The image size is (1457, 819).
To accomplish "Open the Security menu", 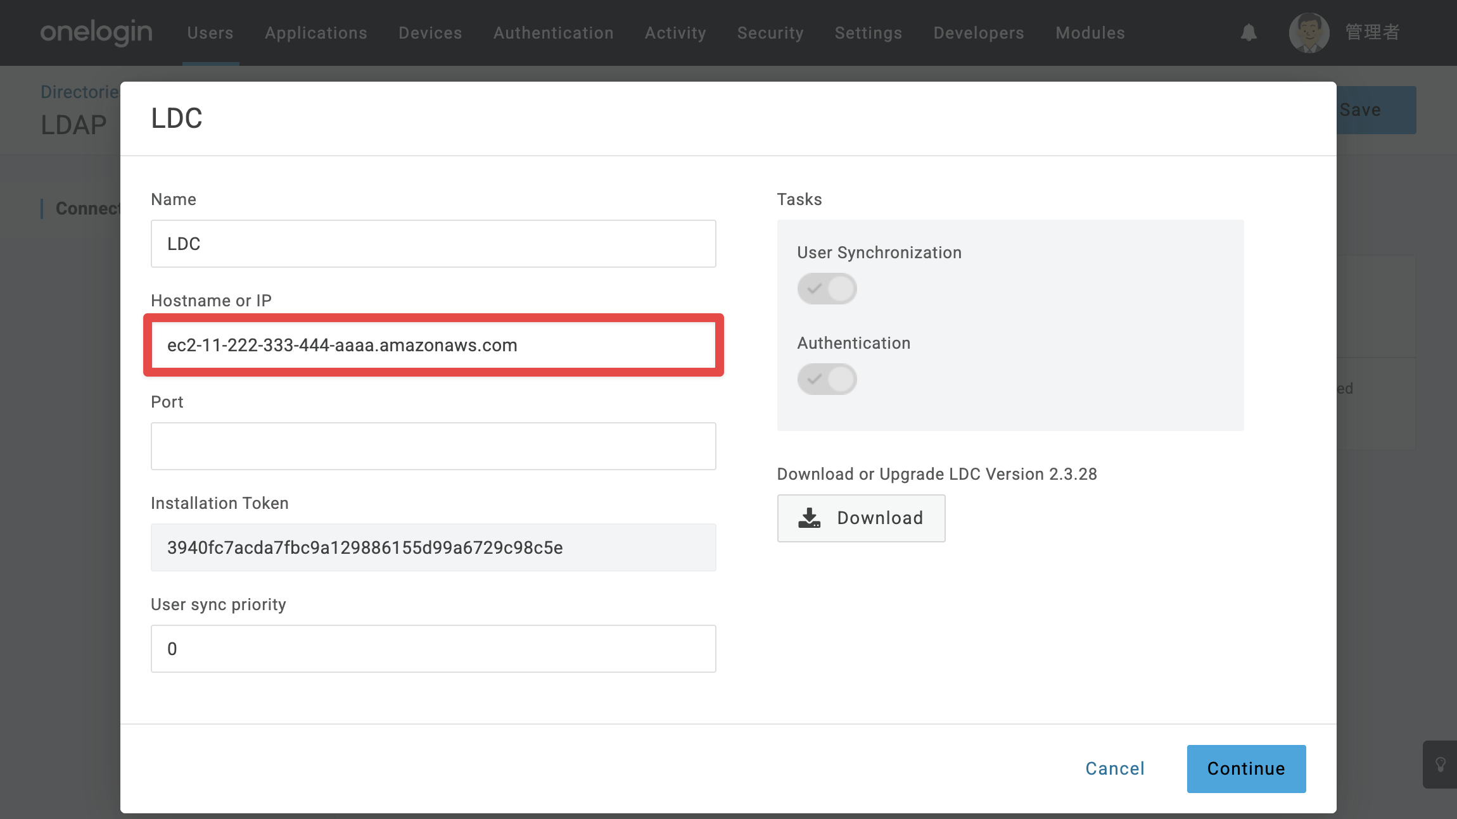I will (x=770, y=33).
